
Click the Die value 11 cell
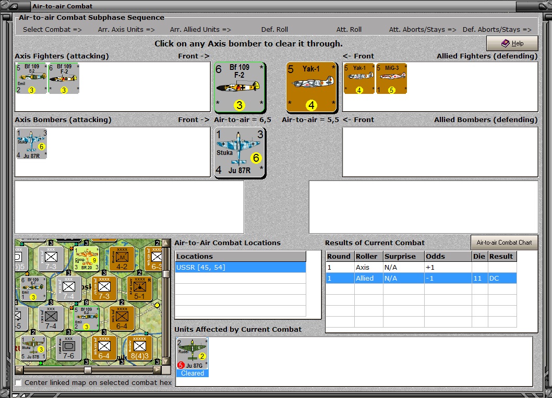coord(479,279)
